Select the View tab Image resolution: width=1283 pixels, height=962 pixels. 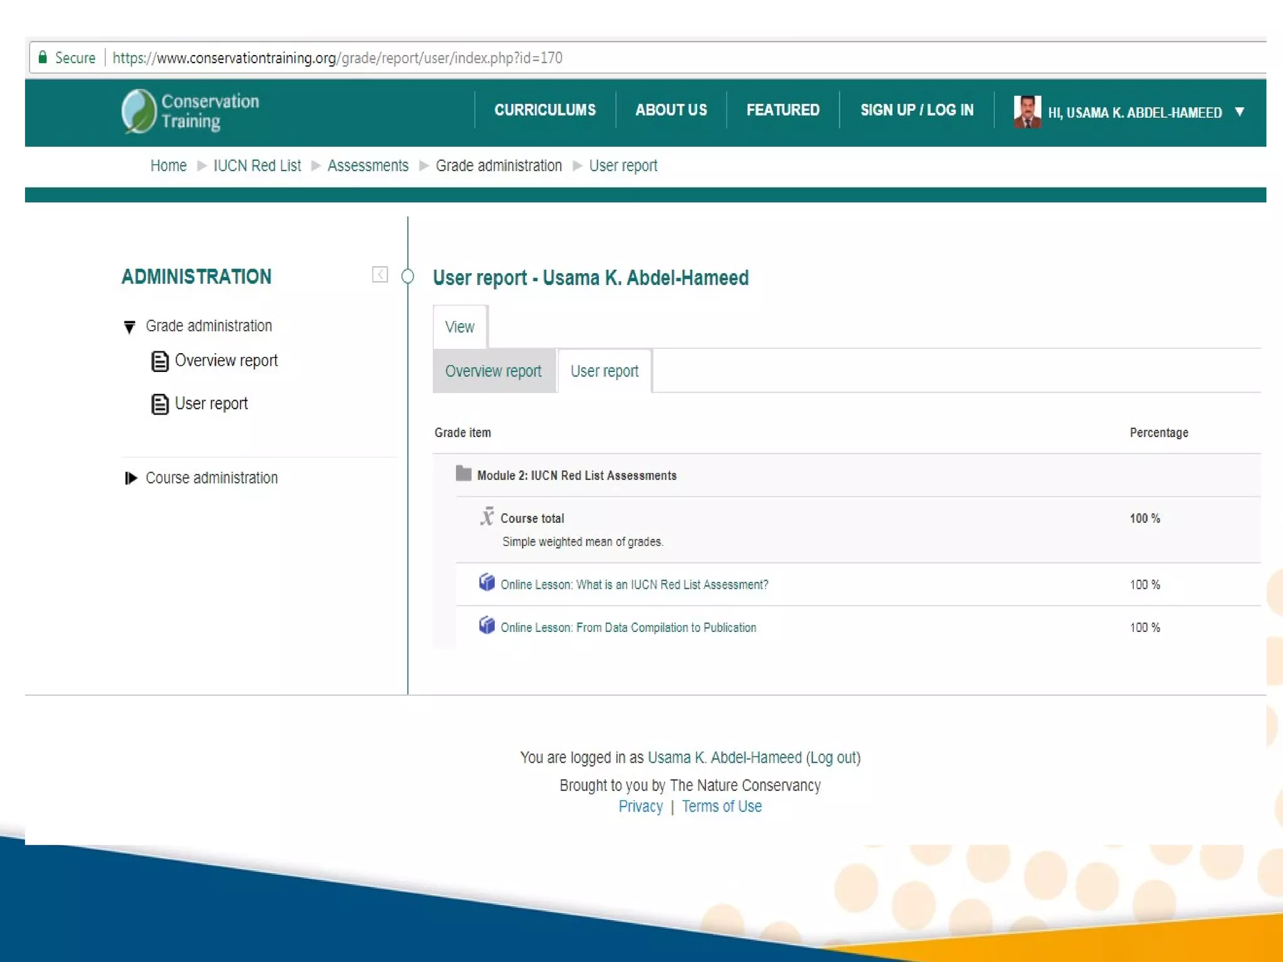[x=459, y=327]
